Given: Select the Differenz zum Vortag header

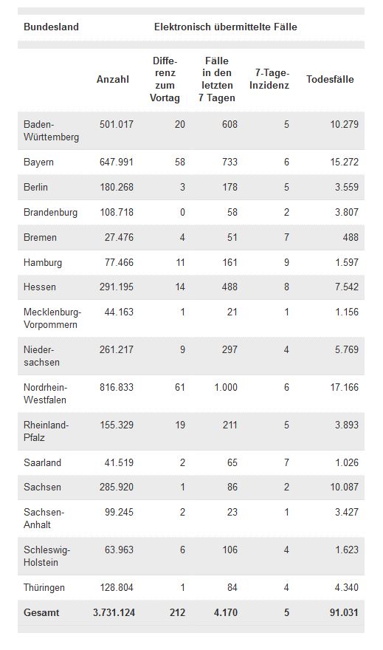Looking at the screenshot, I should point(165,79).
